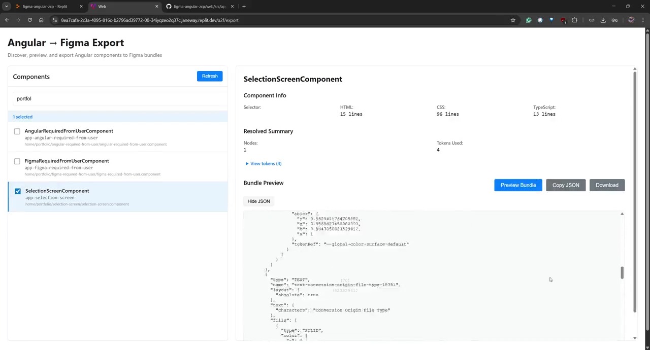The height and width of the screenshot is (350, 650).
Task: Focus the component search field containing portfol
Action: click(x=120, y=98)
